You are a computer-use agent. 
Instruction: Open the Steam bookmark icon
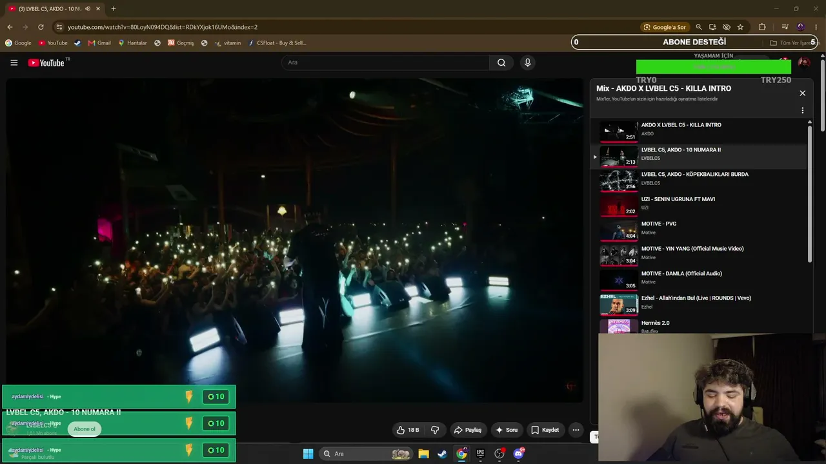pos(77,43)
